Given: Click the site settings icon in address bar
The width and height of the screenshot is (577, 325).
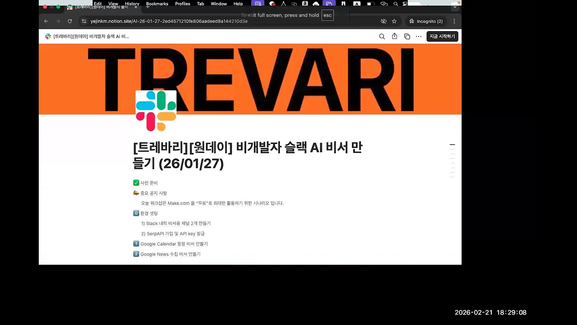Looking at the screenshot, I should pos(84,21).
